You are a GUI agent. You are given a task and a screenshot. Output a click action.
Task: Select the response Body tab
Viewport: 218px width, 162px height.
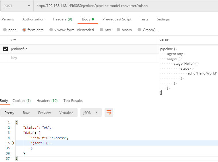coord(4,101)
